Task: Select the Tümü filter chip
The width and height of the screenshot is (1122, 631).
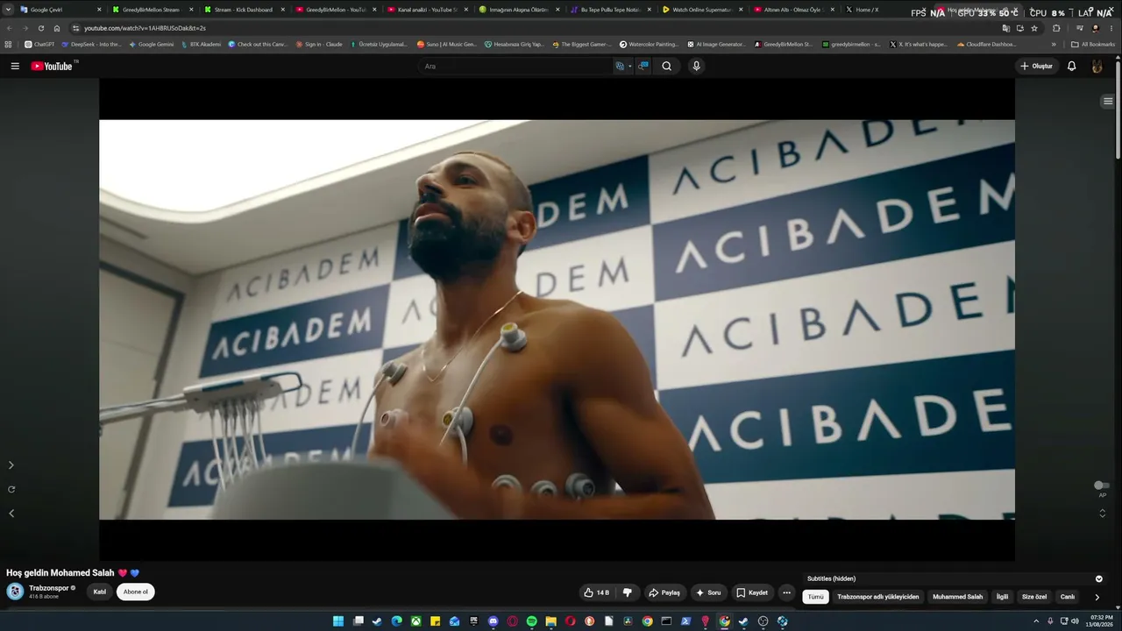Action: point(816,597)
